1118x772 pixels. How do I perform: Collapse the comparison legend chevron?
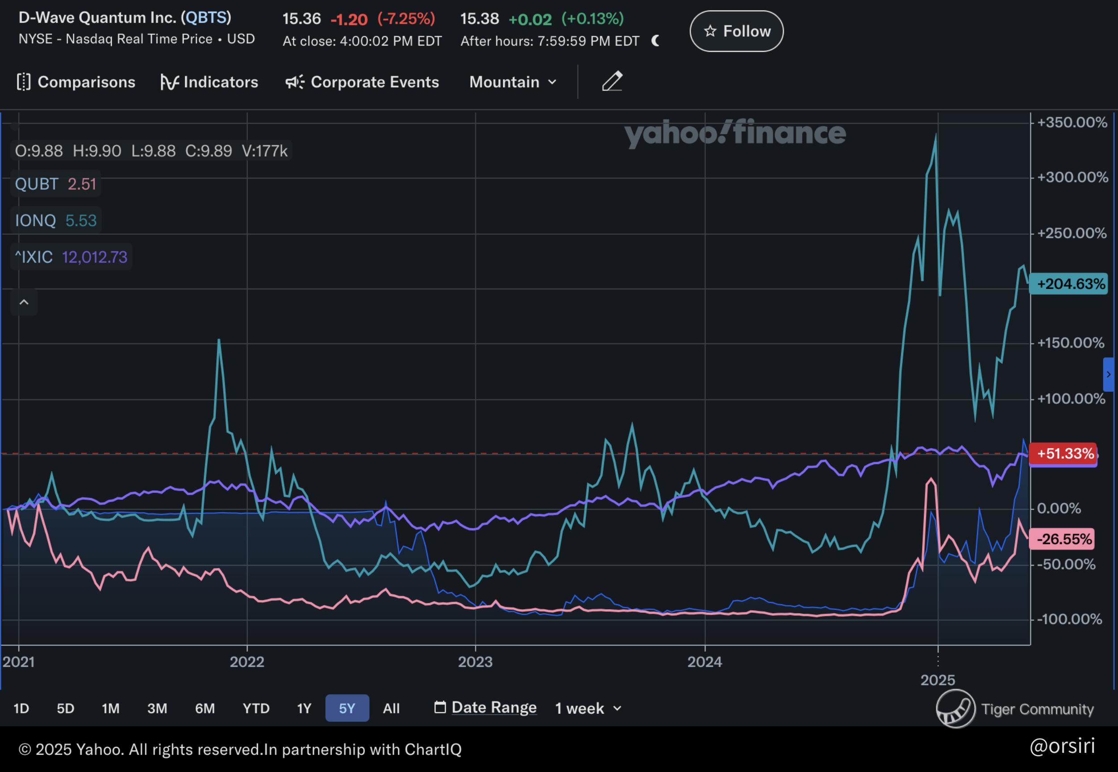coord(24,302)
